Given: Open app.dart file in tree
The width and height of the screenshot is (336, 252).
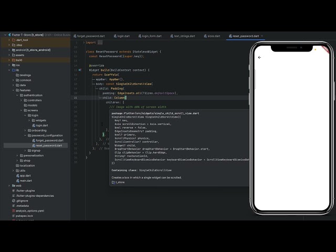Looking at the screenshot, I should pos(23,176).
